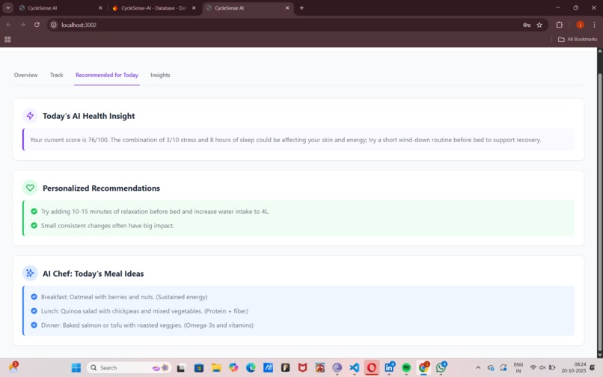Click 'Try adding 10-15 minutes of relaxation' text

pos(155,211)
